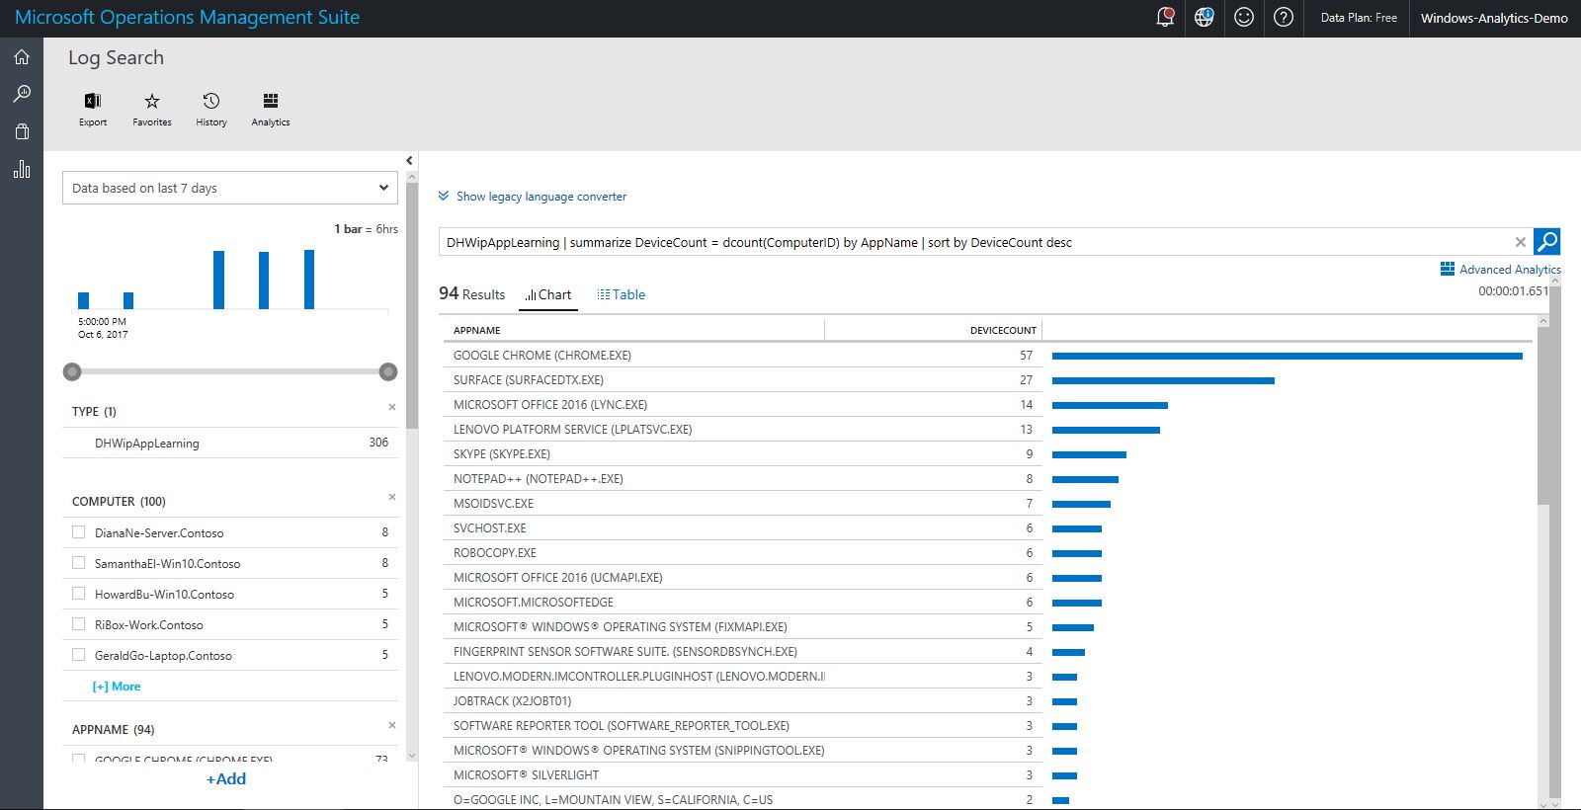
Task: Open the notifications bell icon
Action: tap(1165, 17)
